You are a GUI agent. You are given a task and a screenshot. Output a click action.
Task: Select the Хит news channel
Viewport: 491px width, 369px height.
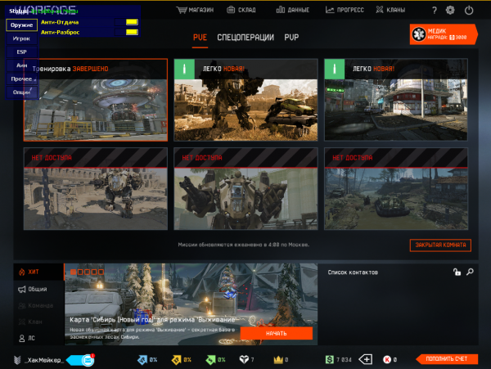click(38, 272)
